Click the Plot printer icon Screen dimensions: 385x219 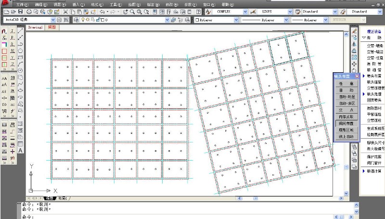point(29,12)
